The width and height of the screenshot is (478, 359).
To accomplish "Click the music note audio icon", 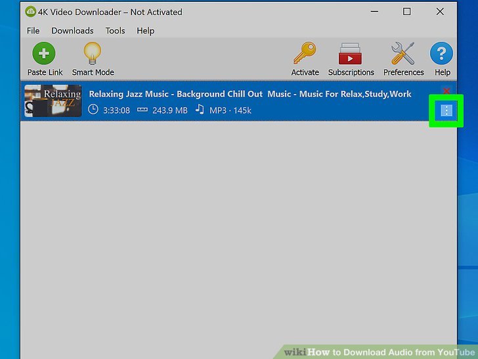I will pos(200,109).
